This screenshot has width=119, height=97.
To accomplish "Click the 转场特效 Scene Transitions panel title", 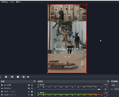I will [x=114, y=81].
